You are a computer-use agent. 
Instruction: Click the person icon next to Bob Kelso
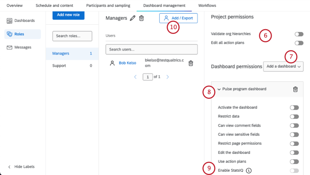[112, 63]
